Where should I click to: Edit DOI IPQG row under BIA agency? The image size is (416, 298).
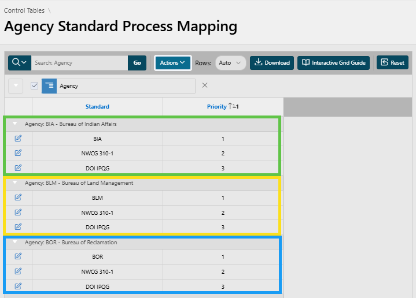click(18, 168)
